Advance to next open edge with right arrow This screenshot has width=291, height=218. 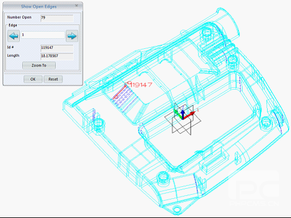pyautogui.click(x=72, y=36)
